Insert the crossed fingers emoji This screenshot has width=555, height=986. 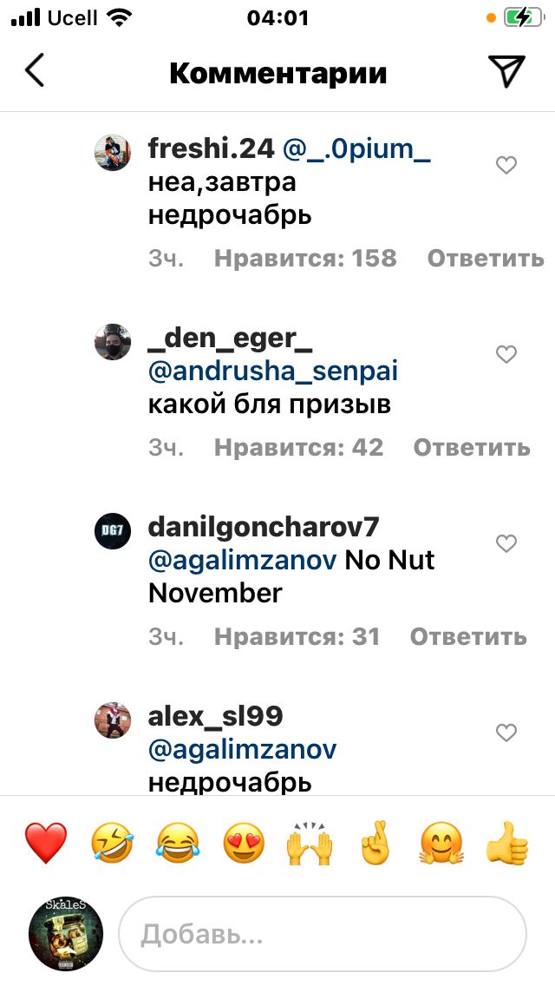tap(375, 843)
